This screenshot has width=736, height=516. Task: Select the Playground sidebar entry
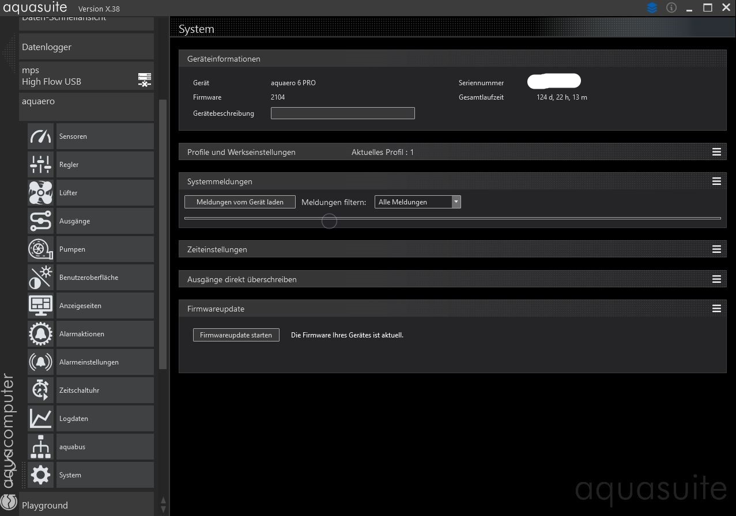86,505
